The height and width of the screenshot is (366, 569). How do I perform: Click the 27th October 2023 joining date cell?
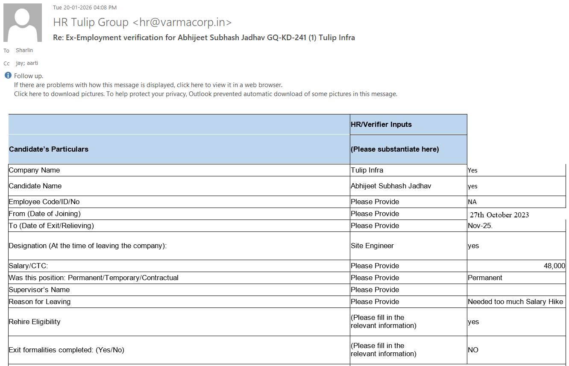(499, 214)
